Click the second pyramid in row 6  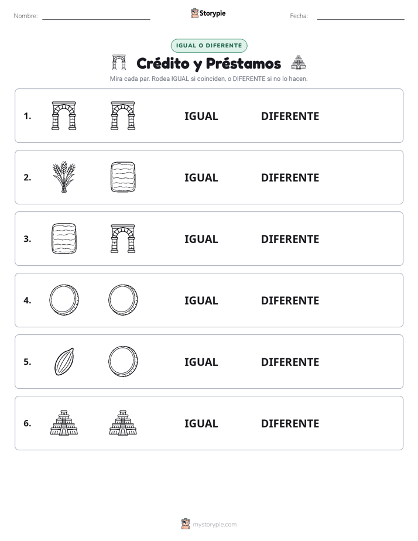click(x=123, y=423)
